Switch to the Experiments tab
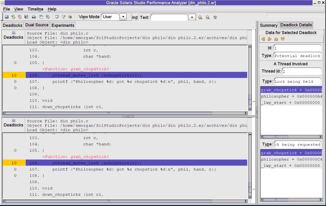Screen dimensions: 326x206 point(63,25)
